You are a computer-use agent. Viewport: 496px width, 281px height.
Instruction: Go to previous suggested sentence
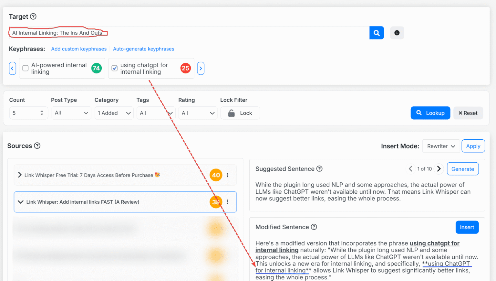click(410, 168)
